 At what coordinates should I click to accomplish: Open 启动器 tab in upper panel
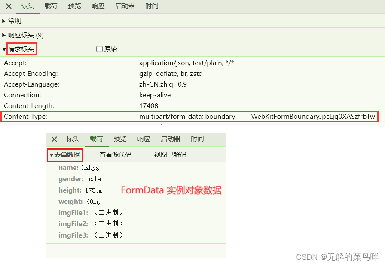(x=125, y=6)
